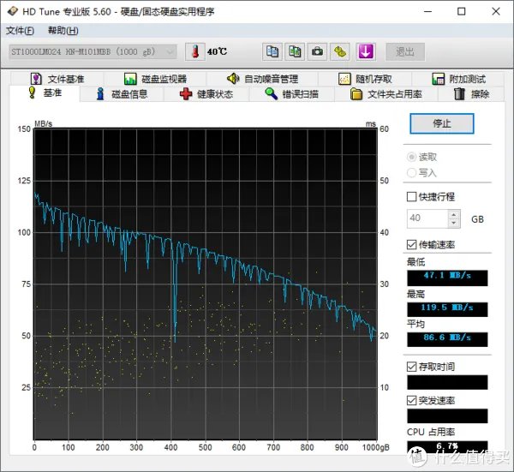Click the 40℃ temperature reading
The image size is (514, 472).
217,51
